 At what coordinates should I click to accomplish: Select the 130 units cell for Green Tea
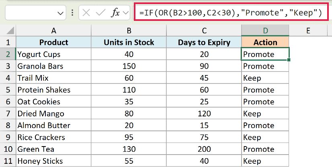tap(129, 149)
